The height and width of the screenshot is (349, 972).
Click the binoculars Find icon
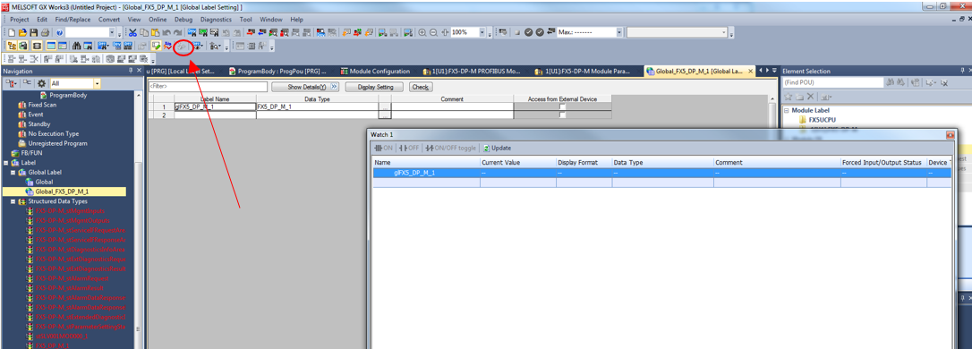pyautogui.click(x=76, y=46)
